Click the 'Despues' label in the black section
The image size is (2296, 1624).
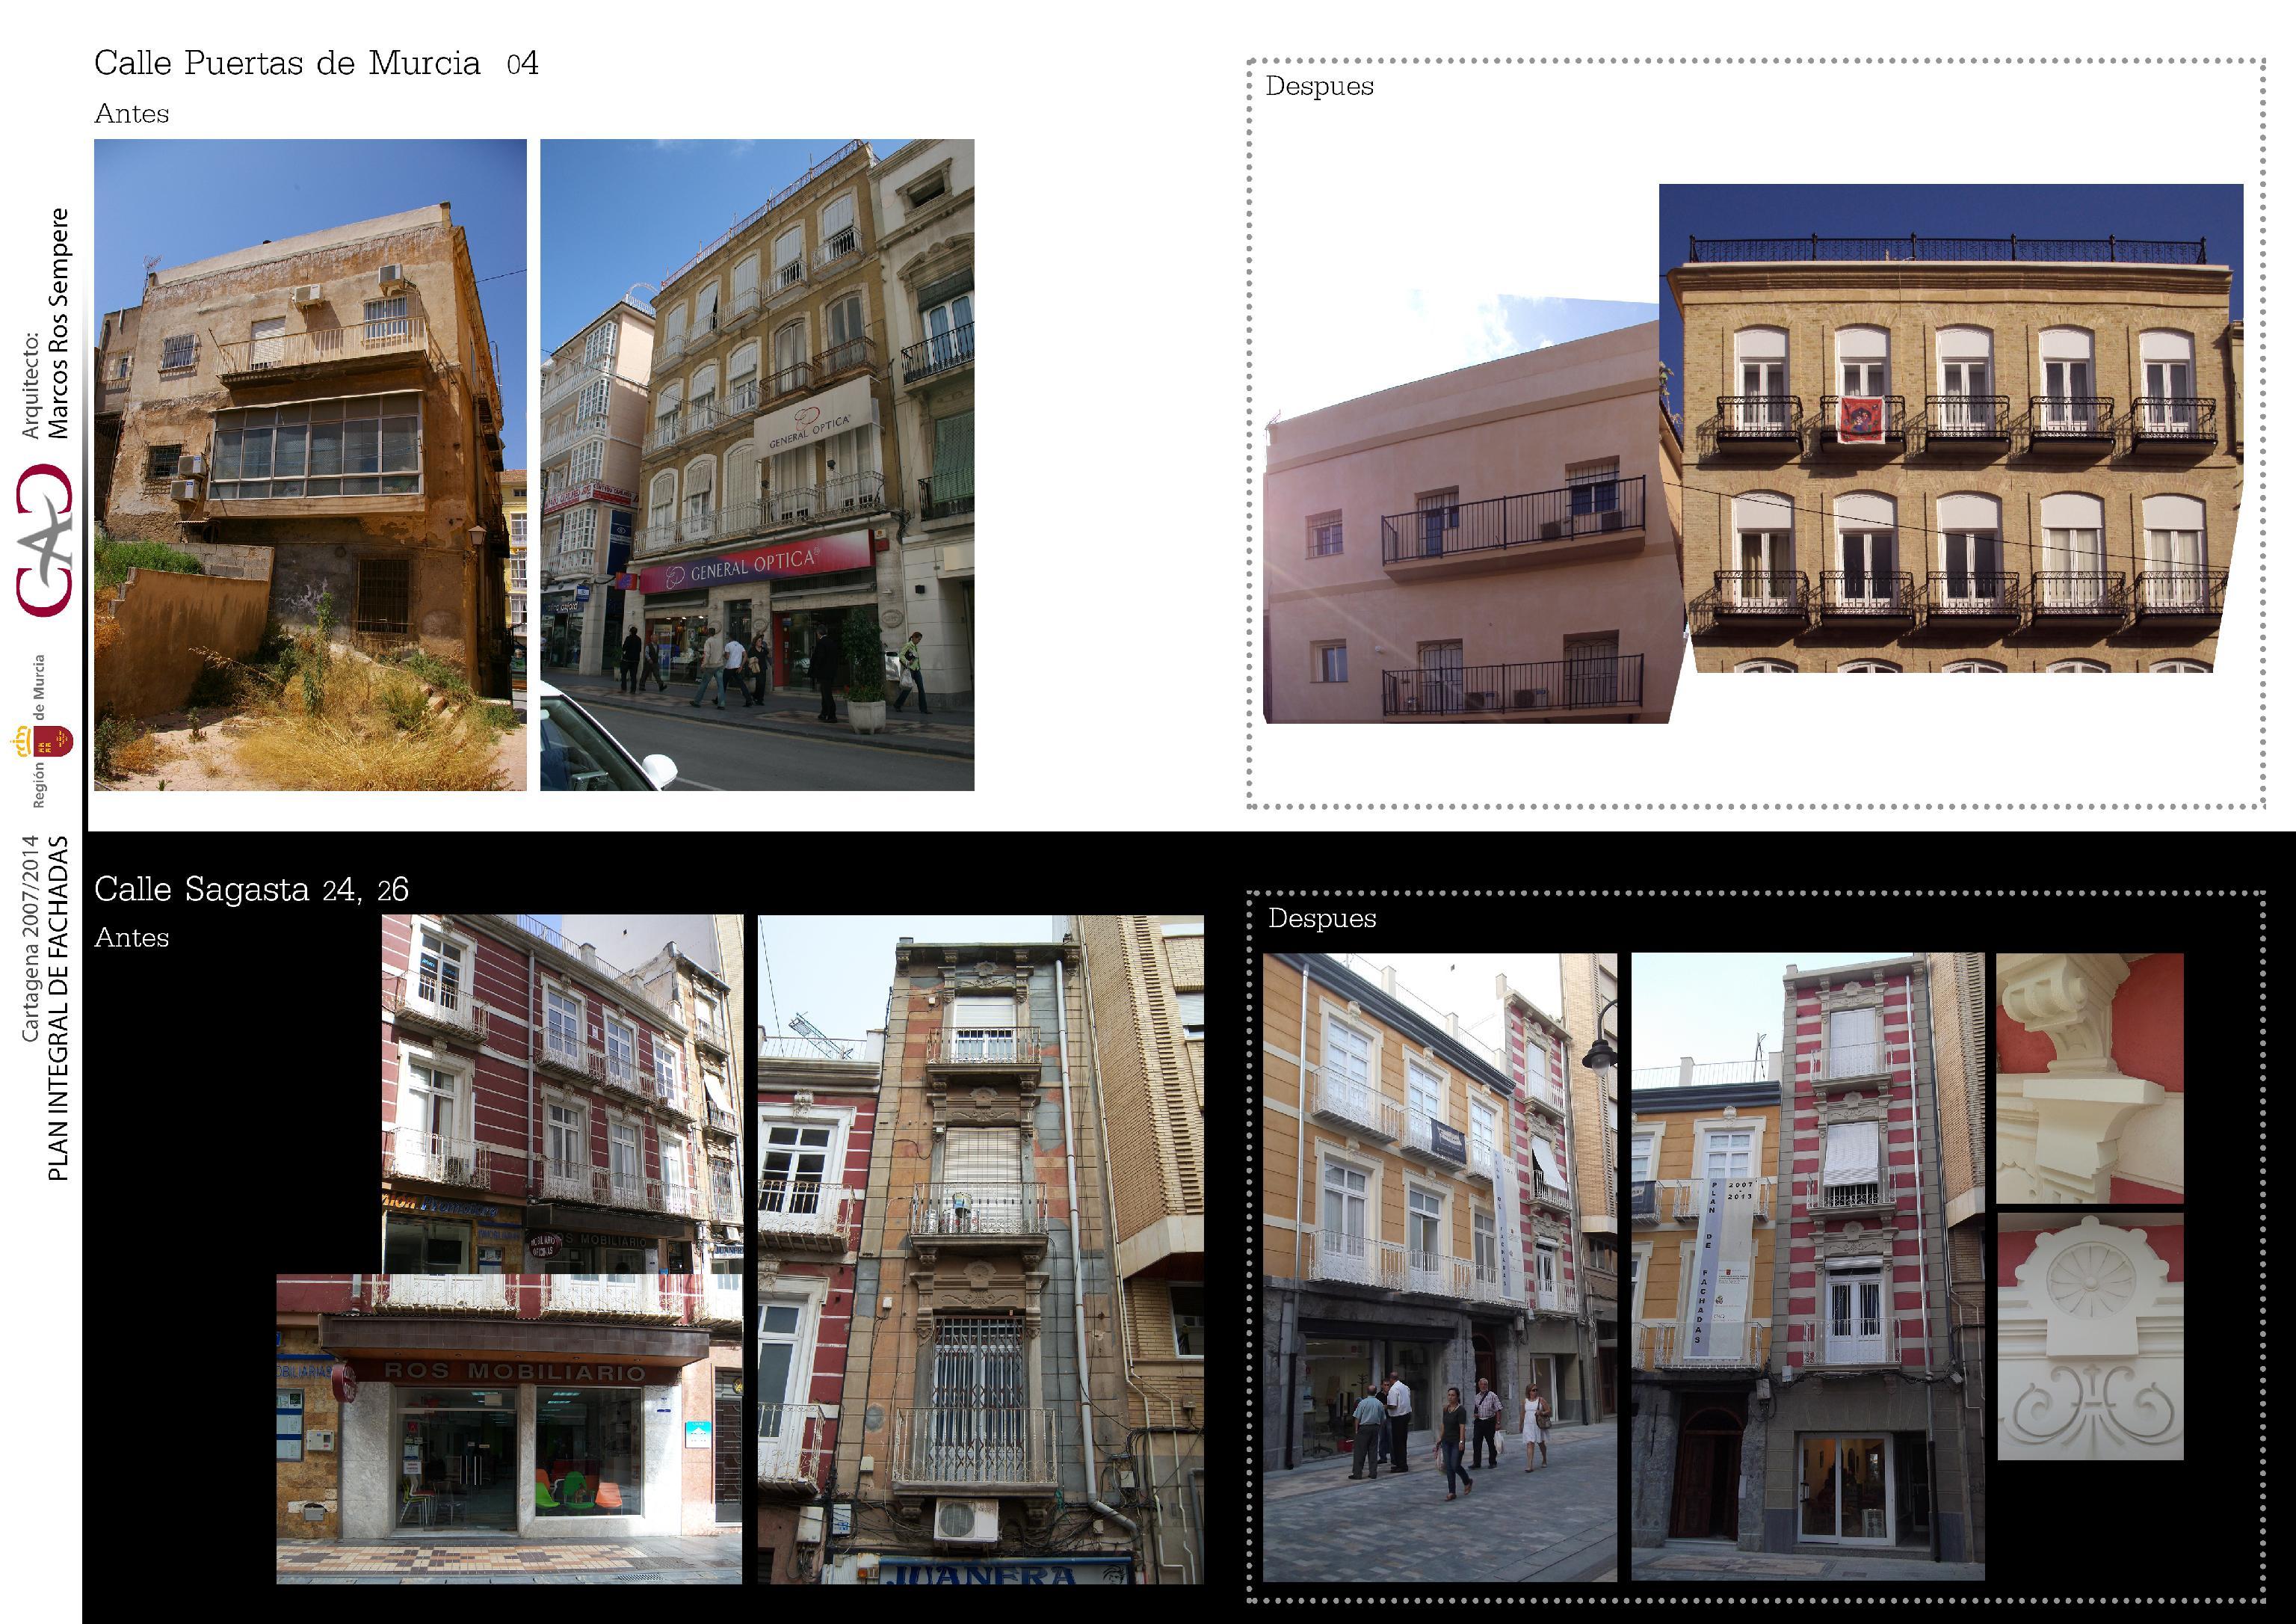[x=1322, y=919]
